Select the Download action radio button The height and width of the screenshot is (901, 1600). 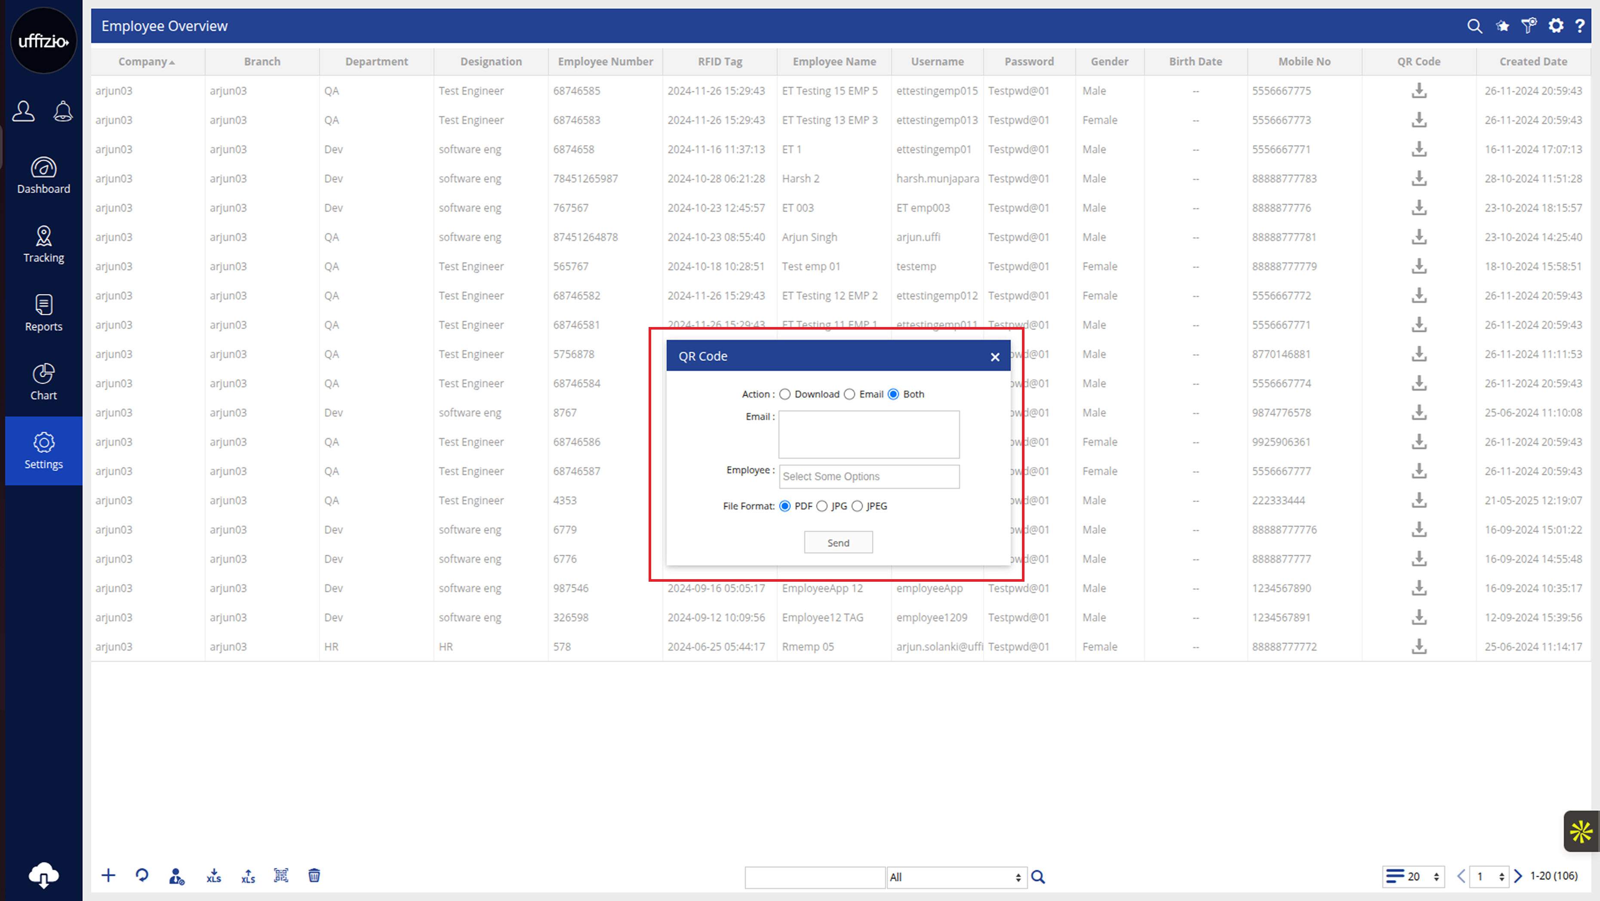click(785, 394)
